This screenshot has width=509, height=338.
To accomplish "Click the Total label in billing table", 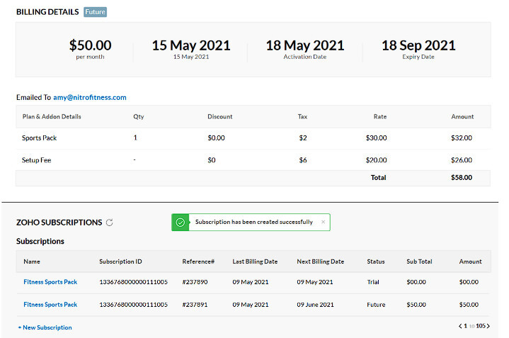I will tap(378, 177).
